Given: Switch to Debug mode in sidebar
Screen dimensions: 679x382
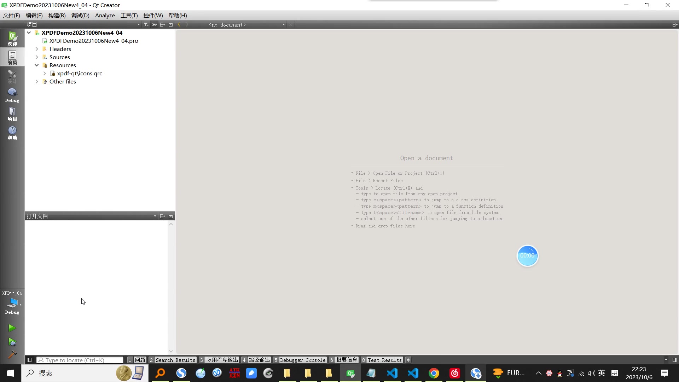Looking at the screenshot, I should tap(12, 95).
